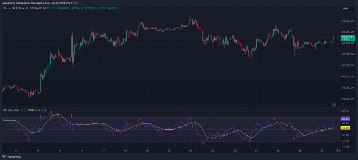Click the publisher text juliansmits6
The width and height of the screenshot is (358, 160).
(8, 3)
